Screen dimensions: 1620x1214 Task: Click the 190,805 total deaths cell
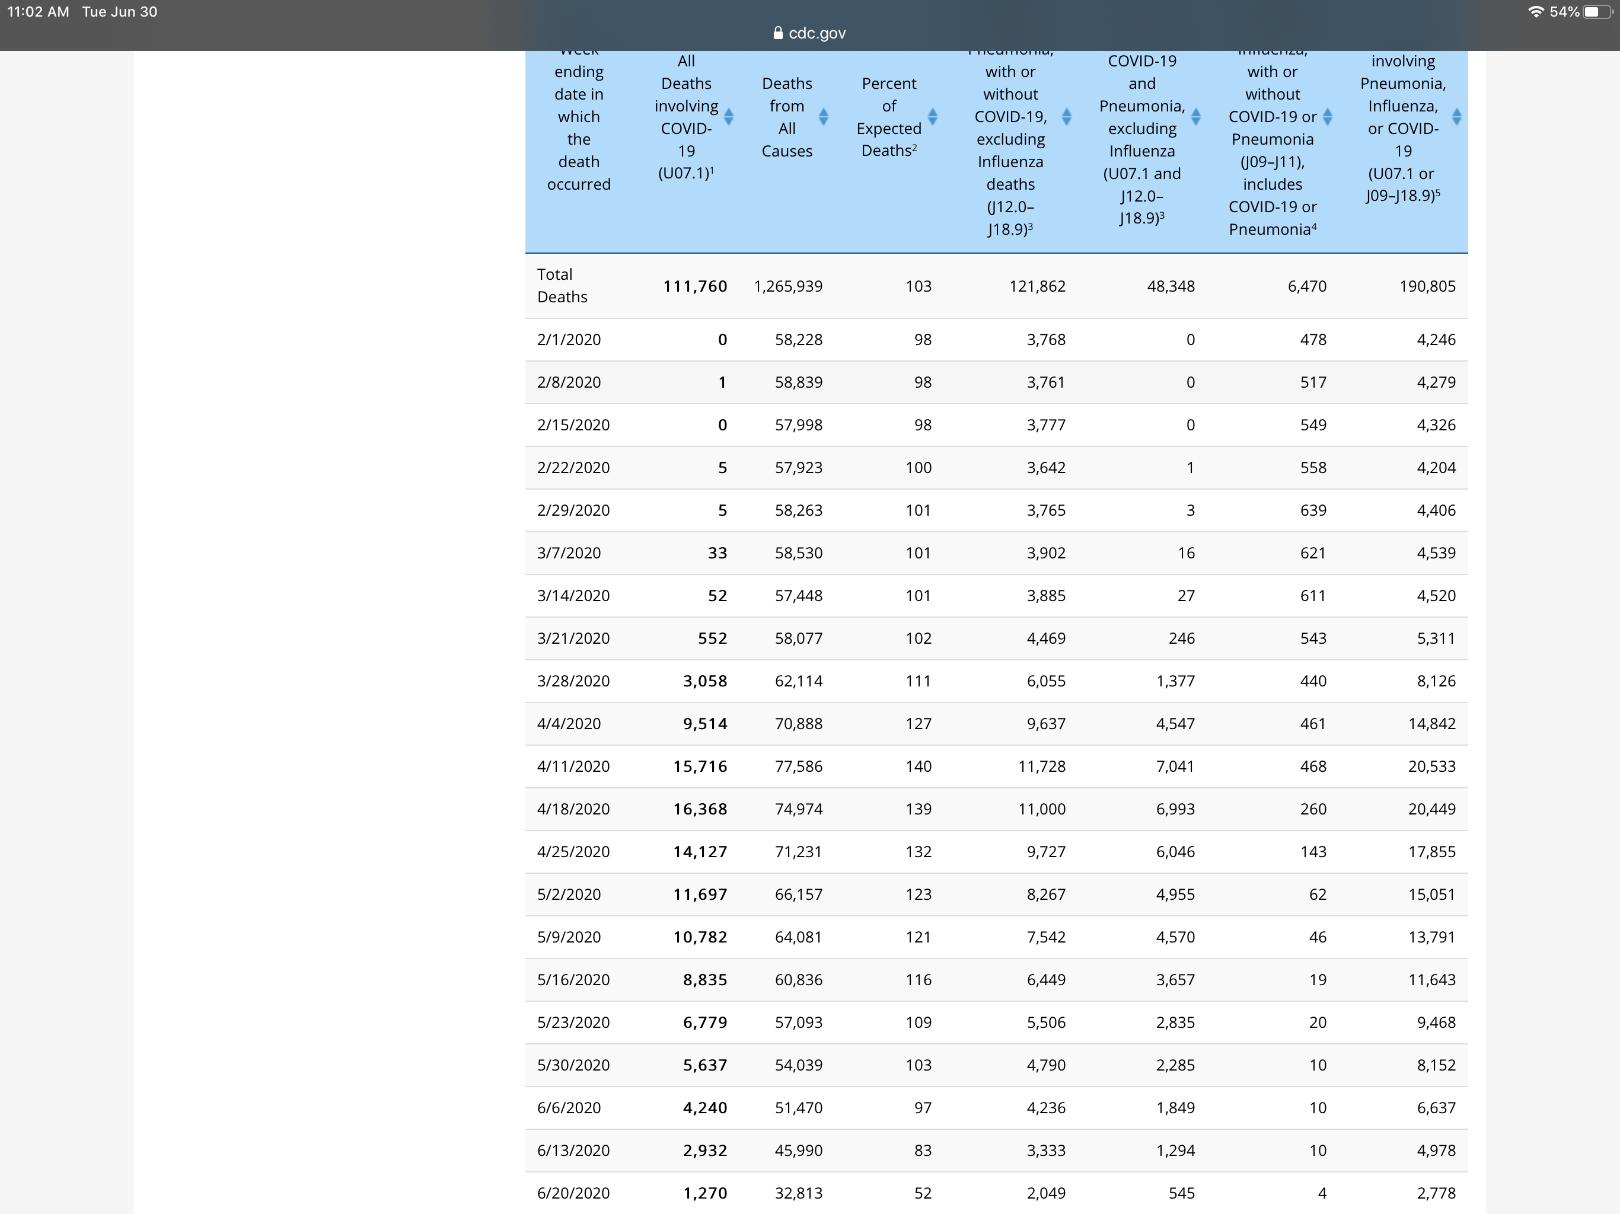(x=1427, y=286)
